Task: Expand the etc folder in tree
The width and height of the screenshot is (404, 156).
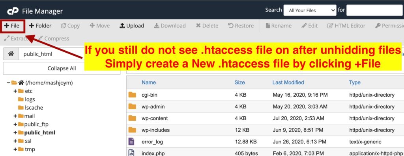Action: coord(15,91)
